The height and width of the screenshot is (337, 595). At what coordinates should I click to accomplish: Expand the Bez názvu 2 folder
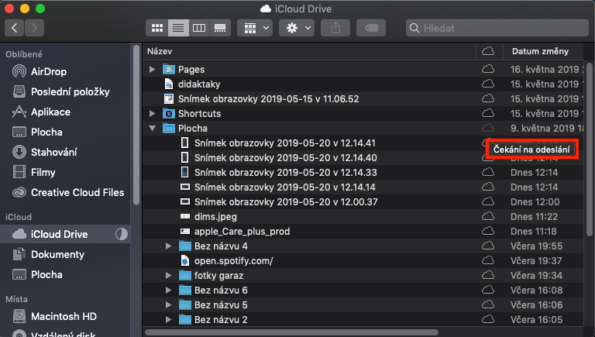tap(168, 319)
